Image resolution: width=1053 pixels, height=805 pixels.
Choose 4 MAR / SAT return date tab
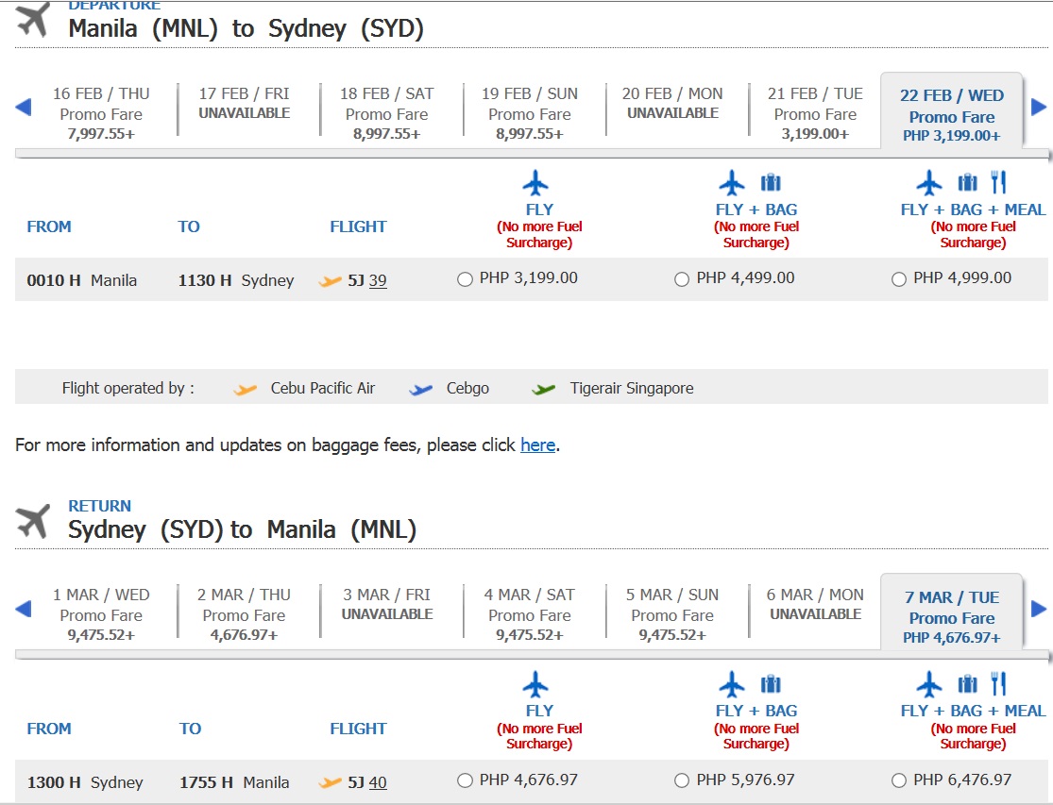(530, 613)
